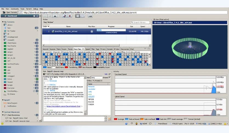Toggle the Shared checkbox in chat panel
Viewport: 229px width, 133px height.
[x=110, y=77]
